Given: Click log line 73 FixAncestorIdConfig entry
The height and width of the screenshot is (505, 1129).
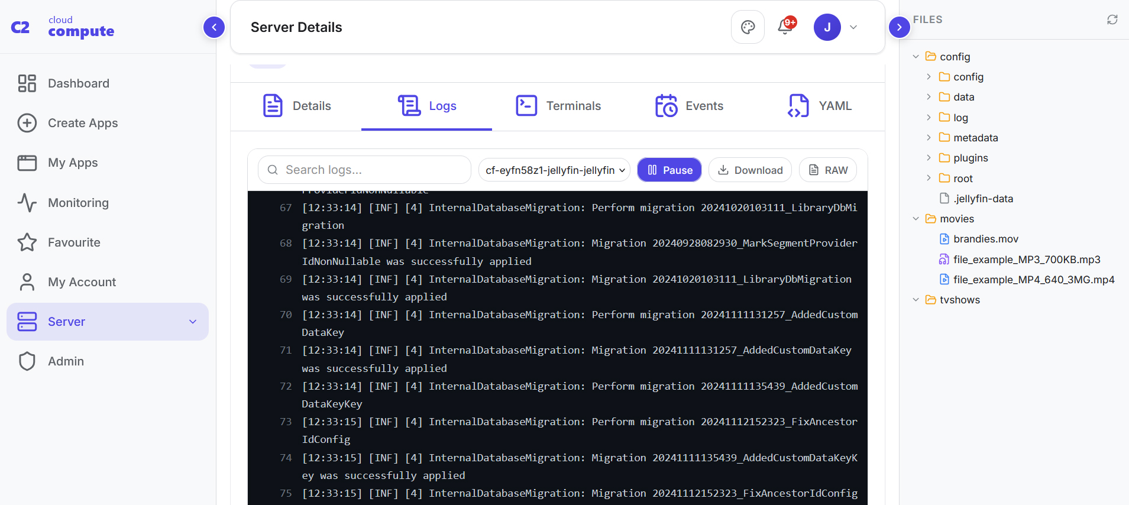Looking at the screenshot, I should pyautogui.click(x=580, y=430).
